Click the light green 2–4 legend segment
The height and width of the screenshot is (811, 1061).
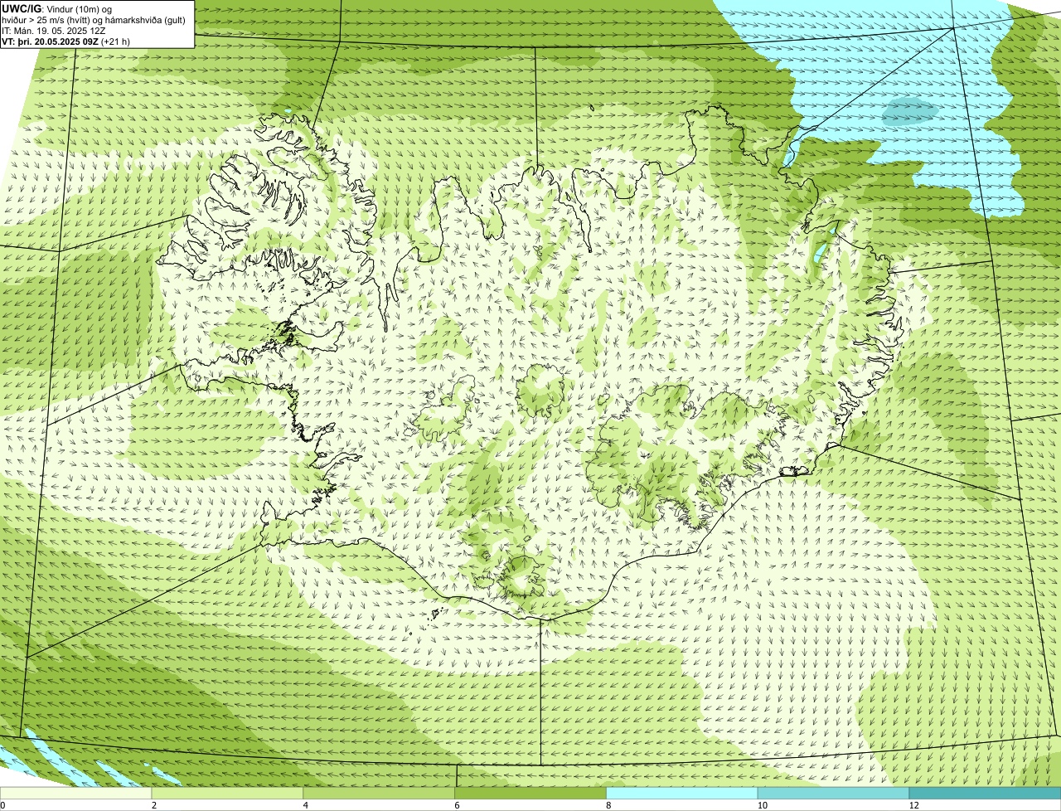point(228,794)
